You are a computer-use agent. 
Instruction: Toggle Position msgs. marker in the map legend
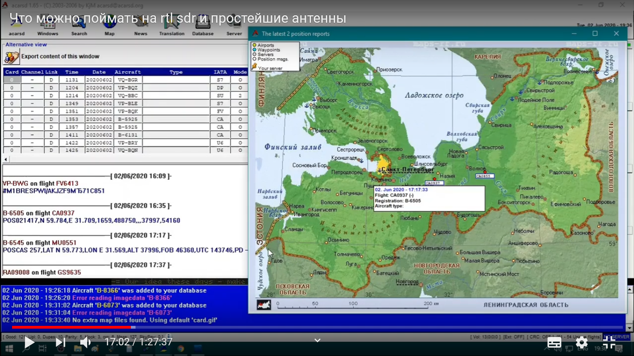tap(254, 59)
